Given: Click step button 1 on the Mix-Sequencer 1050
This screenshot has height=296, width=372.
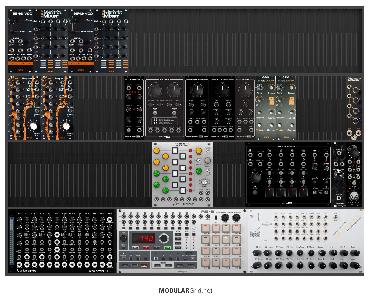Looking at the screenshot, I should click(175, 151).
